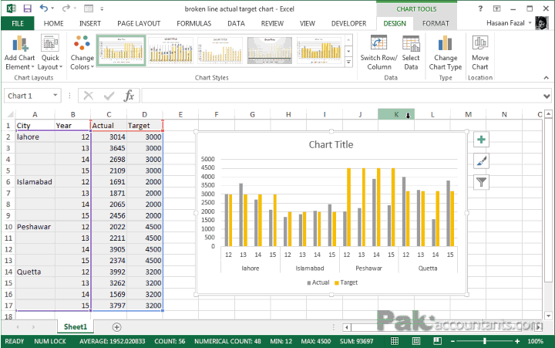Open Chart Elements plus button beside chart
Screen dimensions: 555x348
[x=481, y=140]
